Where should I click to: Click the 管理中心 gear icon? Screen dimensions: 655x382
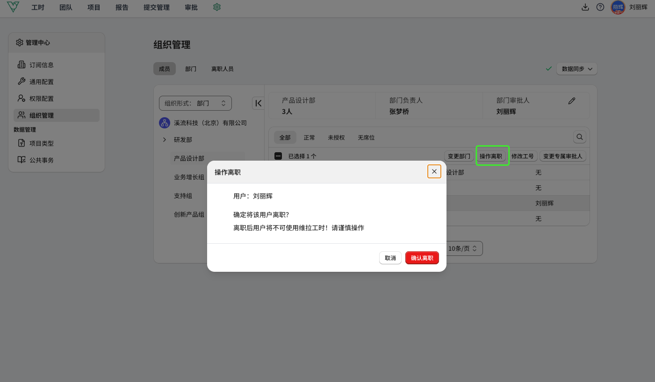[x=19, y=42]
